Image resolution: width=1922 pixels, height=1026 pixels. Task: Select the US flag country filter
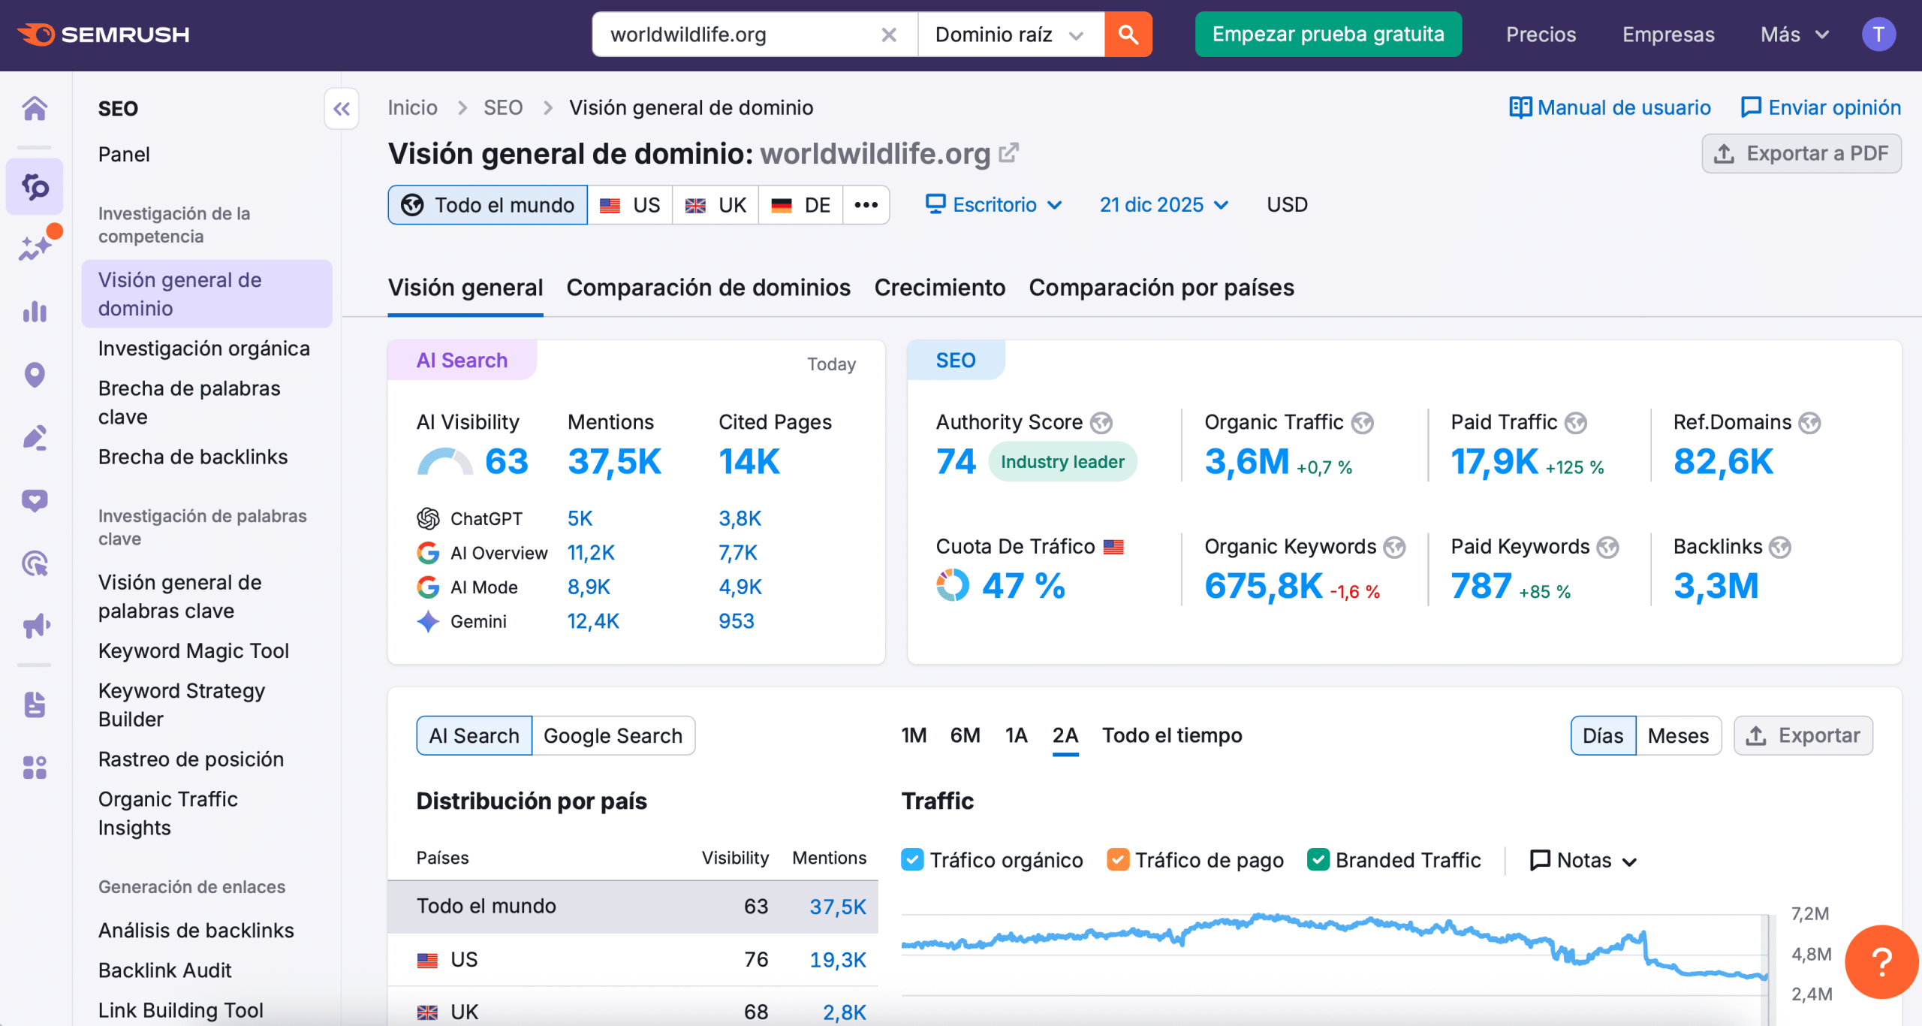(629, 204)
